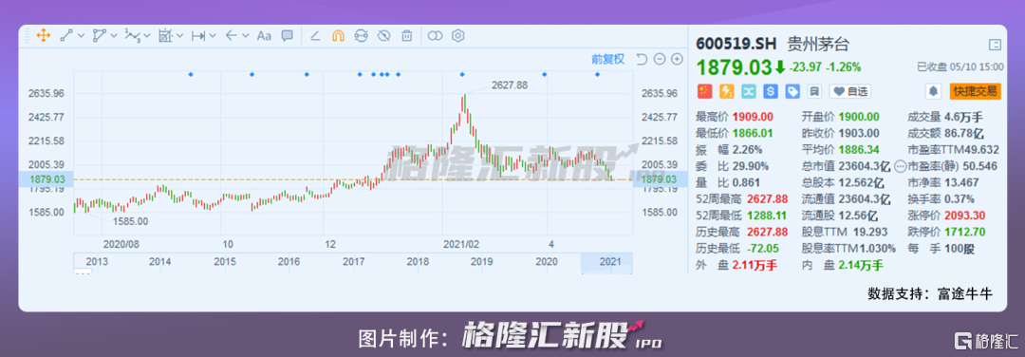Expand the polygon shape tool dropdown
The image size is (1025, 357).
pos(115,36)
